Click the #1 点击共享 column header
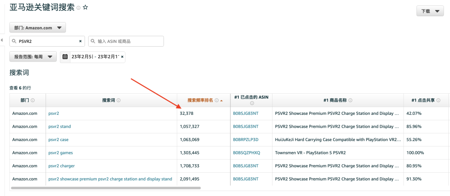450x196 pixels. click(426, 100)
